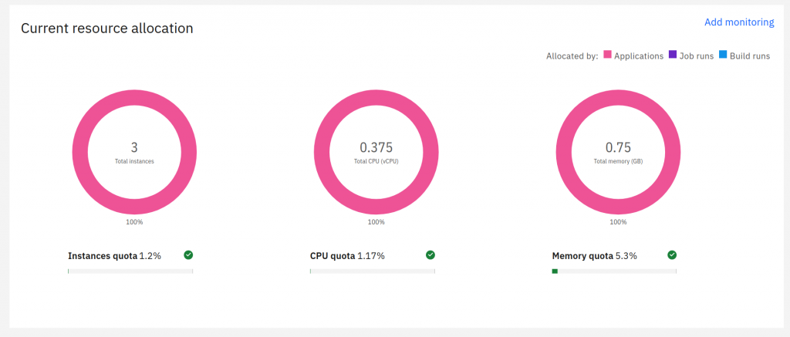The height and width of the screenshot is (337, 790).
Task: Click the Memory quota 5.3% label
Action: coord(594,256)
